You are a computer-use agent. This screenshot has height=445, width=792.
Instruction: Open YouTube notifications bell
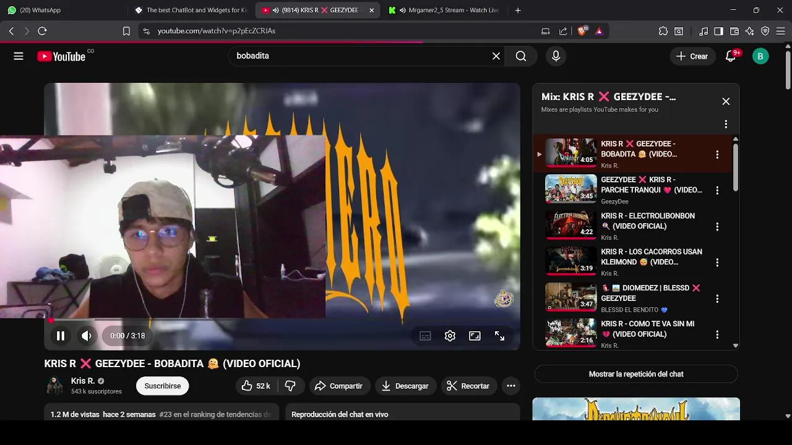click(731, 56)
